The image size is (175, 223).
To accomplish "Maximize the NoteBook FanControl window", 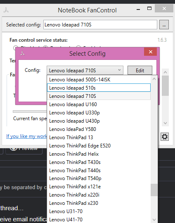I will click(149, 8).
